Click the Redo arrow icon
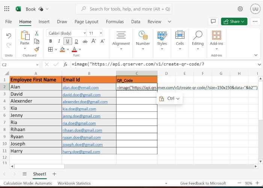This screenshot has height=188, width=263. pos(9,45)
